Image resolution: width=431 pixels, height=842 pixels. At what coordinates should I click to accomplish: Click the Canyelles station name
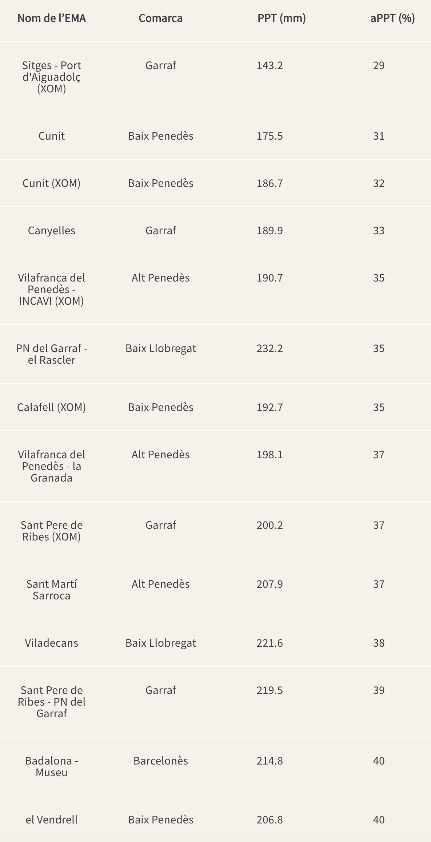click(52, 230)
